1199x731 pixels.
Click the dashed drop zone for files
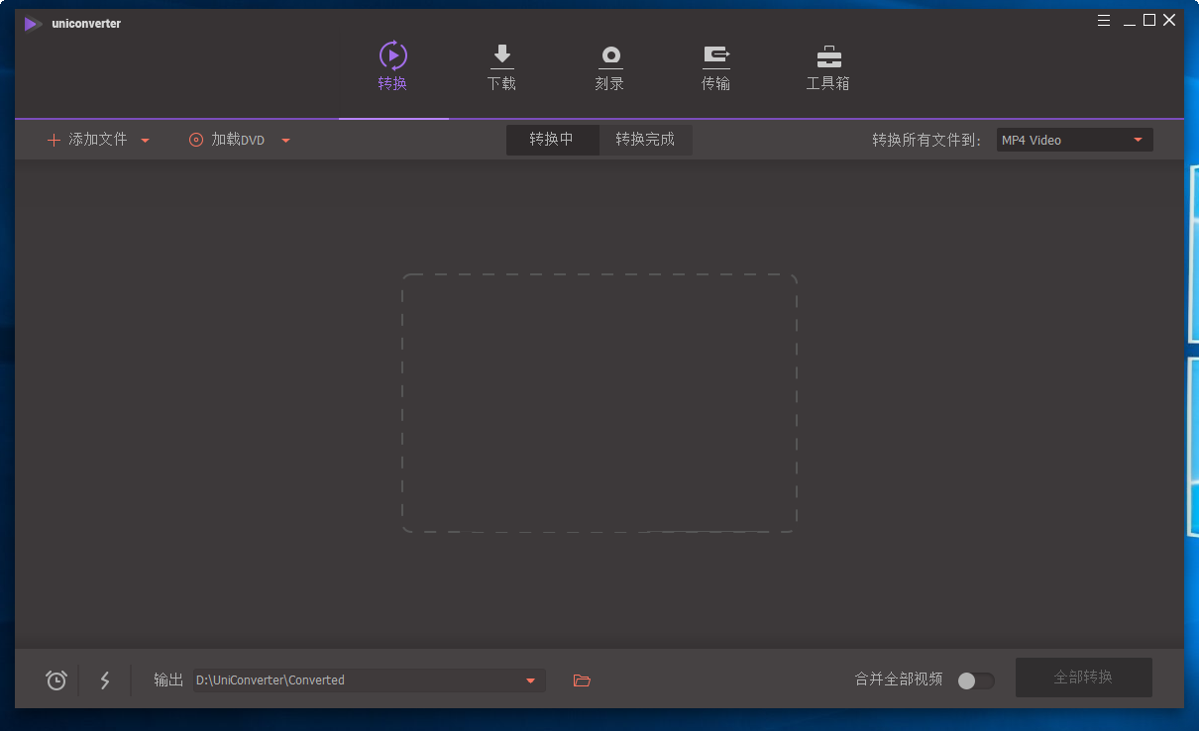click(x=599, y=403)
